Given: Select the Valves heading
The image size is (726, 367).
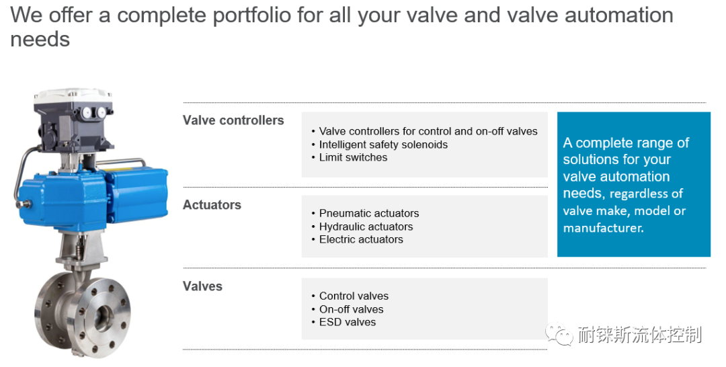Looking at the screenshot, I should 202,286.
